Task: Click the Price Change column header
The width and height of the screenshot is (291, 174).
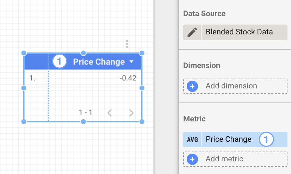Action: pyautogui.click(x=99, y=62)
